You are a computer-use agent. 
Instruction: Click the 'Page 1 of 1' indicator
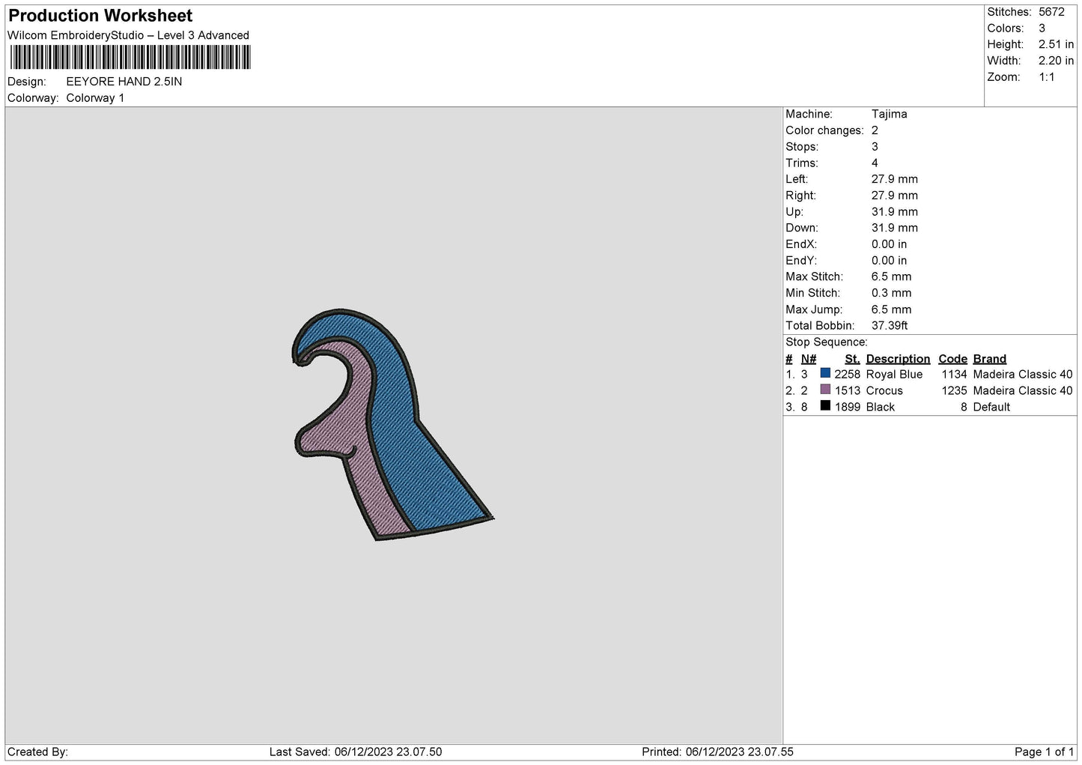click(x=1045, y=752)
